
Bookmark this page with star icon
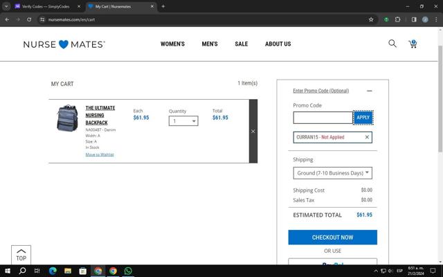[x=371, y=19]
